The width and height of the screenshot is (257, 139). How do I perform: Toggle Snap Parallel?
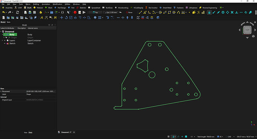(246, 12)
